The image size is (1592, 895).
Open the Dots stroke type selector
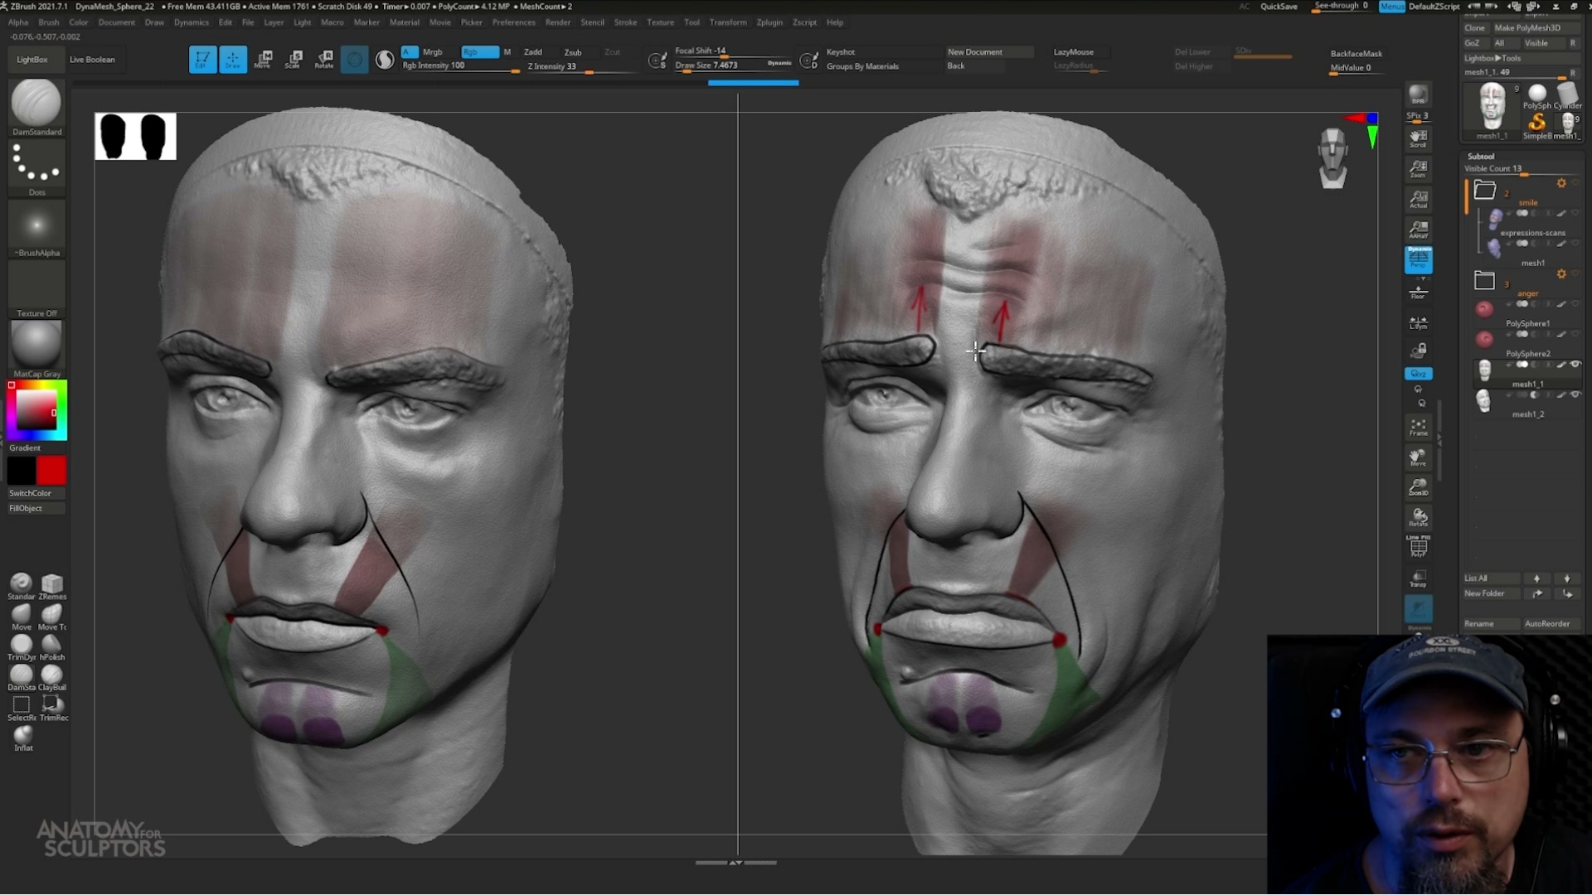click(x=36, y=168)
